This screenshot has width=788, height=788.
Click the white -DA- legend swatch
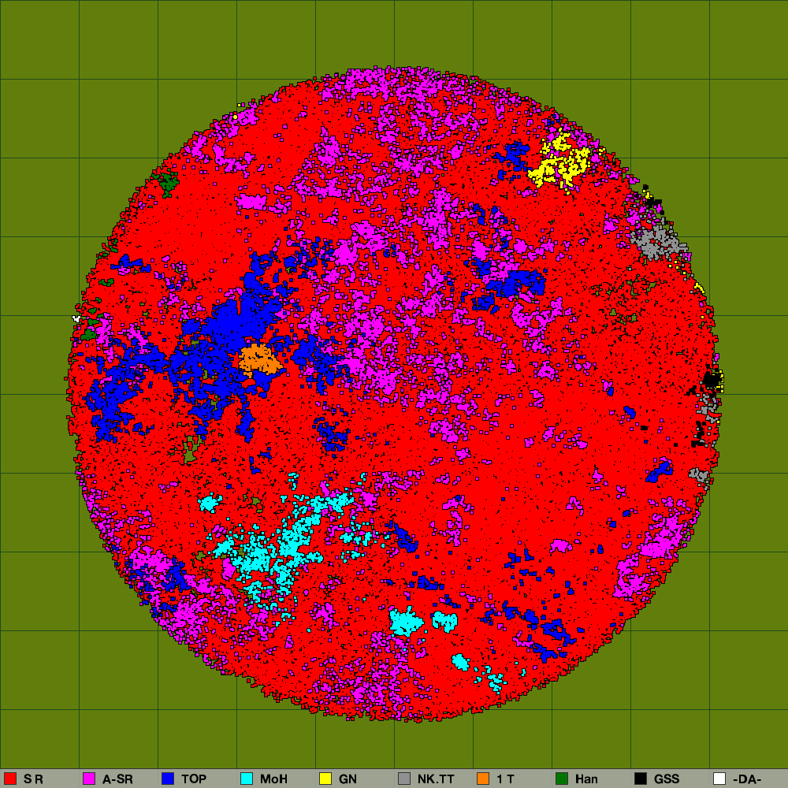click(x=719, y=779)
